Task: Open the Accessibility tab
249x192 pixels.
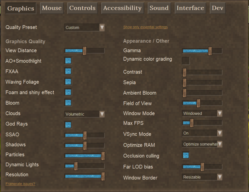Action: tap(122, 8)
